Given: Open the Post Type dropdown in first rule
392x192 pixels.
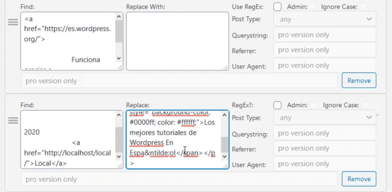Looking at the screenshot, I should coord(325,19).
